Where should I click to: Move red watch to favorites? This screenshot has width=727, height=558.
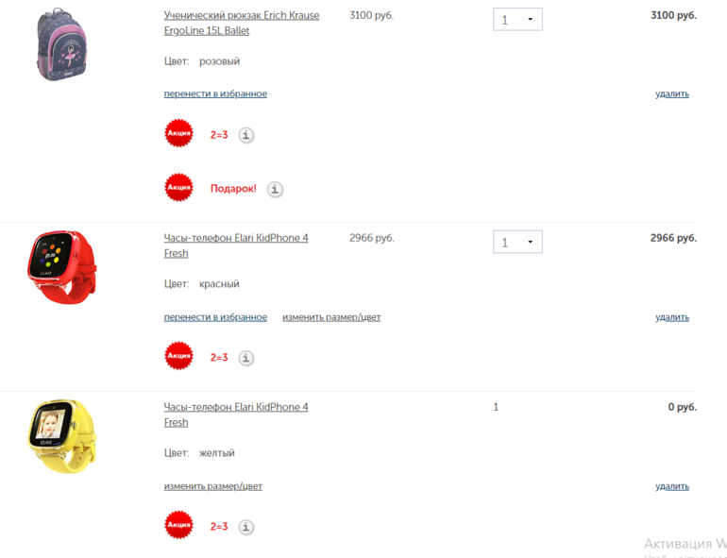click(215, 317)
